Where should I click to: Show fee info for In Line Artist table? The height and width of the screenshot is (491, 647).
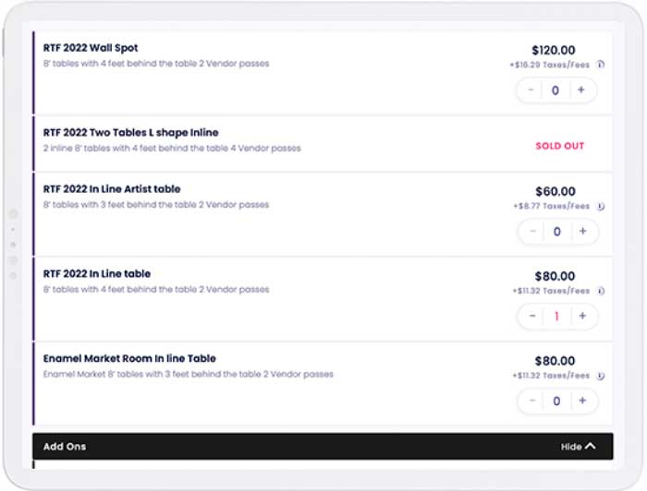tap(601, 206)
